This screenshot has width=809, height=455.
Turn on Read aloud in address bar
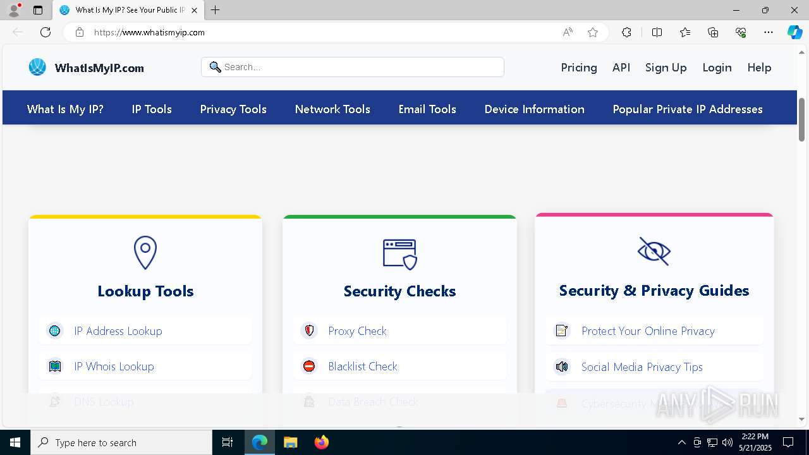coord(568,32)
